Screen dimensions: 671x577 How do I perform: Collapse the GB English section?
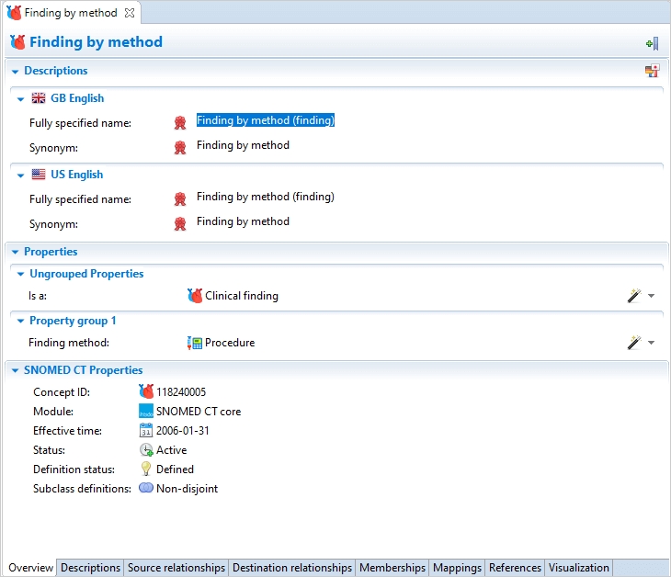click(x=21, y=99)
